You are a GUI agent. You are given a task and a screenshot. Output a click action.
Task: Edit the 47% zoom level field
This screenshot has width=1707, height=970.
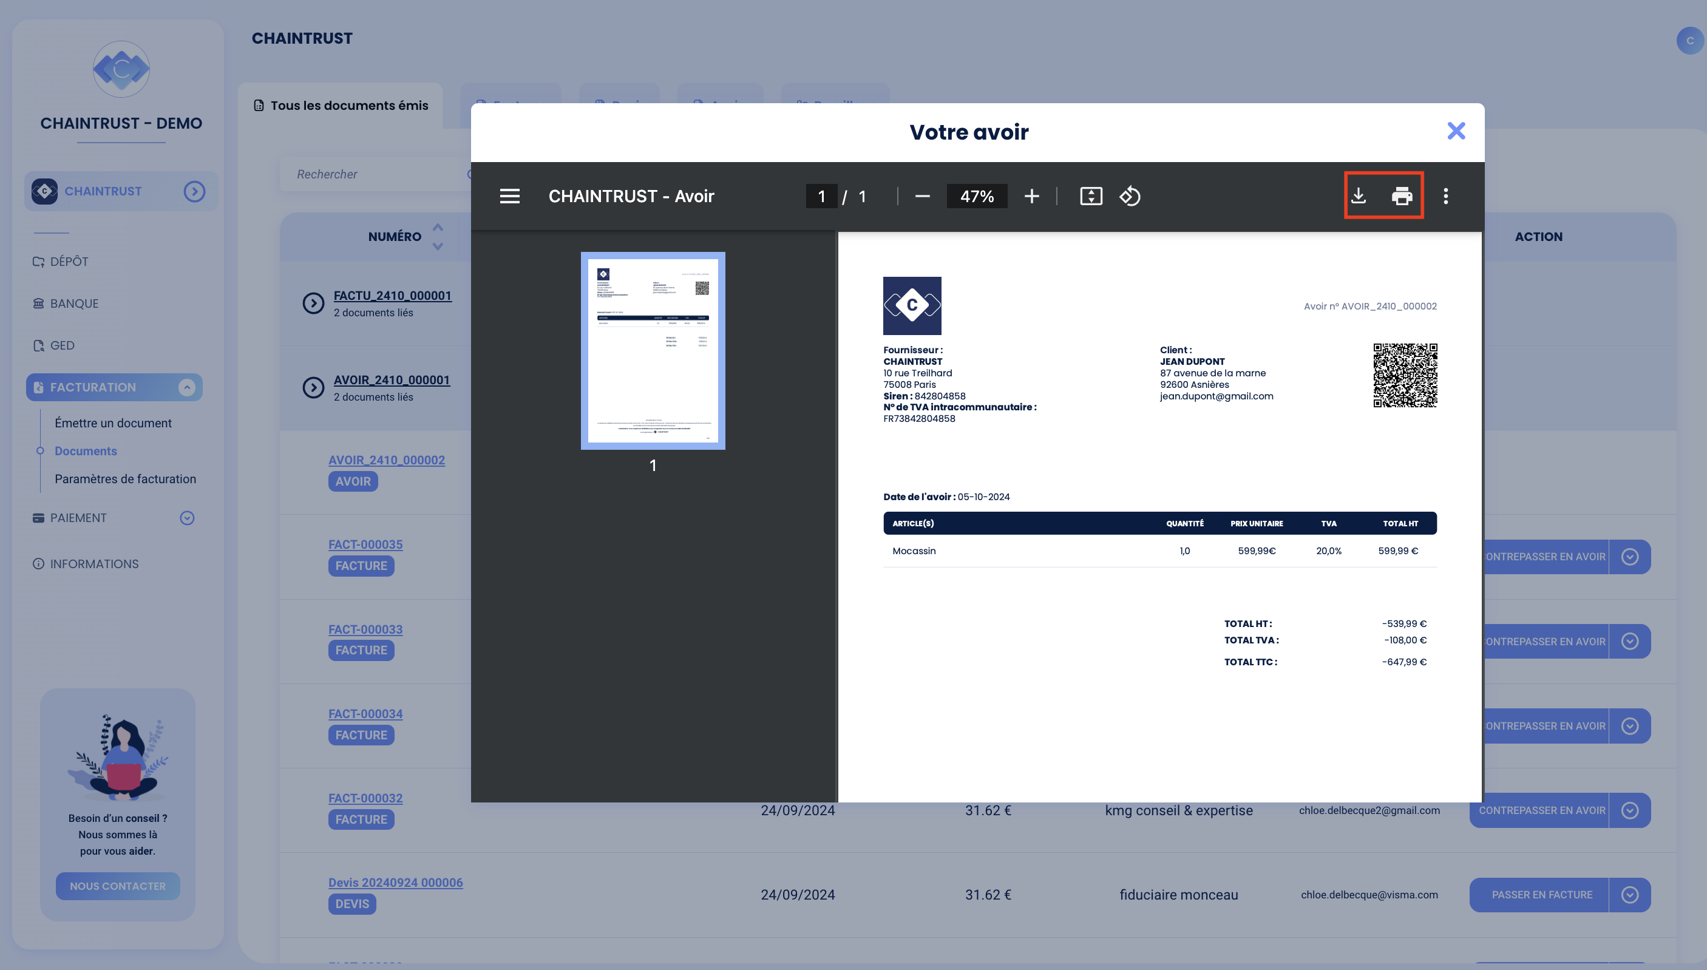click(x=977, y=196)
